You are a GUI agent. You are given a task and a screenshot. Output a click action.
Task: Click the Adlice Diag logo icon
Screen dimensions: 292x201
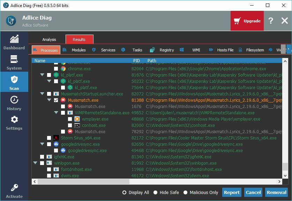click(x=11, y=21)
